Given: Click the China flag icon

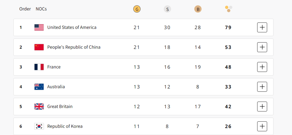Looking at the screenshot, I should [x=39, y=47].
